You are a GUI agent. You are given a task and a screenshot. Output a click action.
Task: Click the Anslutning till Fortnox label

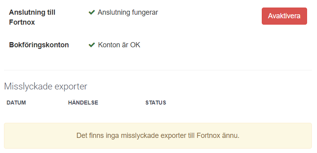pos(32,17)
